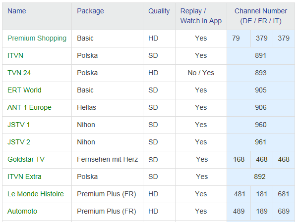This screenshot has width=298, height=222.
Task: Open the ITVN Extra channel link
Action: tap(24, 177)
